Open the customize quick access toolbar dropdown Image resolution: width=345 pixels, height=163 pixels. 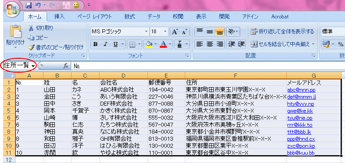coord(89,5)
